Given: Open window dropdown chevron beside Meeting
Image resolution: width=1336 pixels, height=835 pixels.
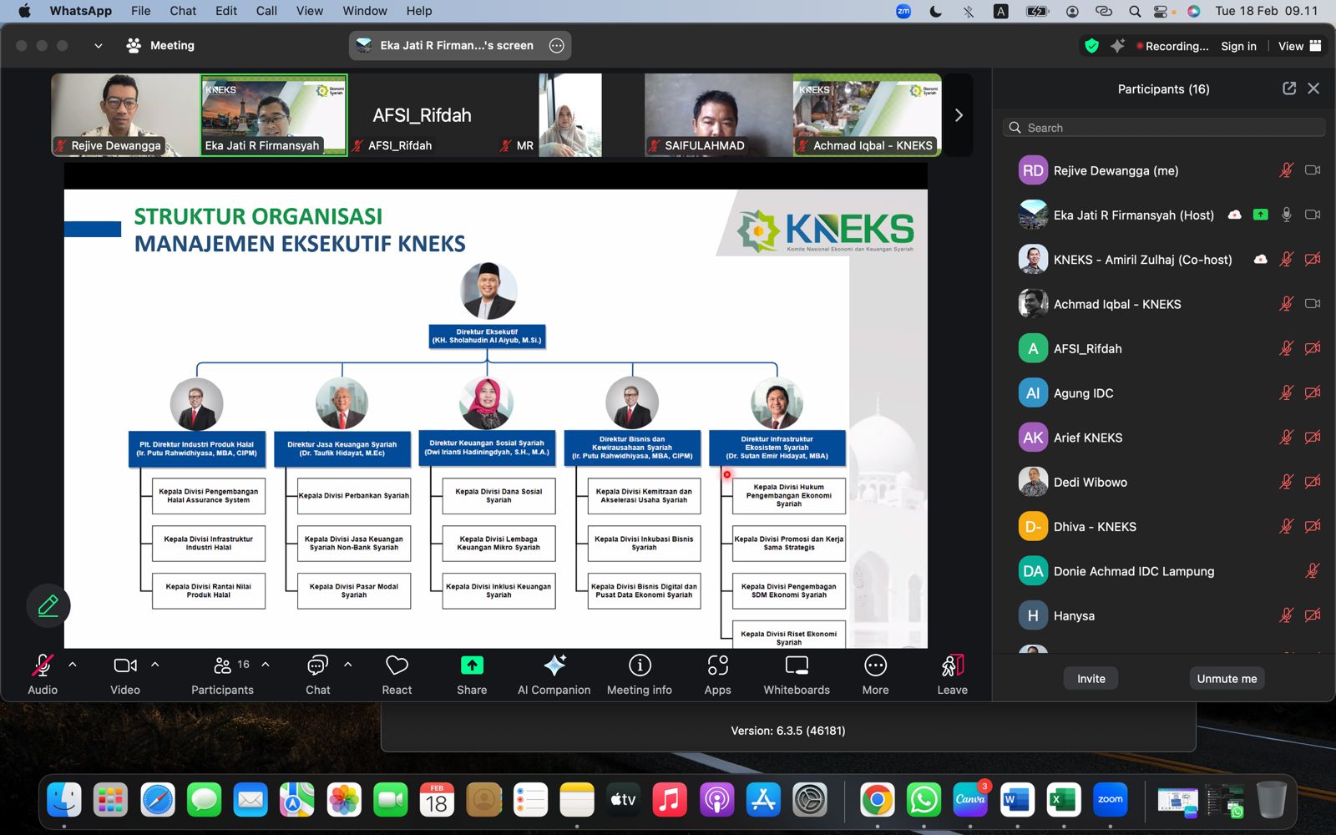Looking at the screenshot, I should pyautogui.click(x=99, y=46).
